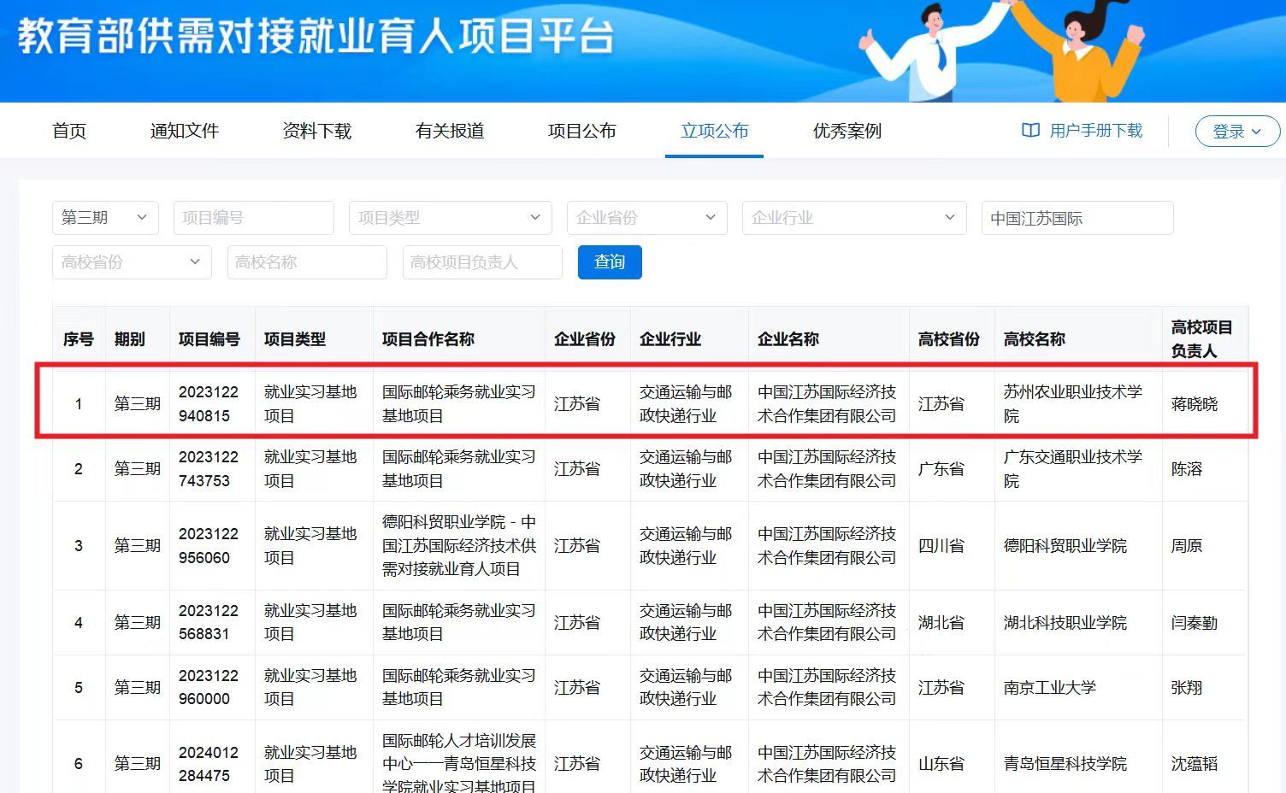Click project leader 沈蕴韬
Viewport: 1286px width, 793px height.
(x=1195, y=764)
